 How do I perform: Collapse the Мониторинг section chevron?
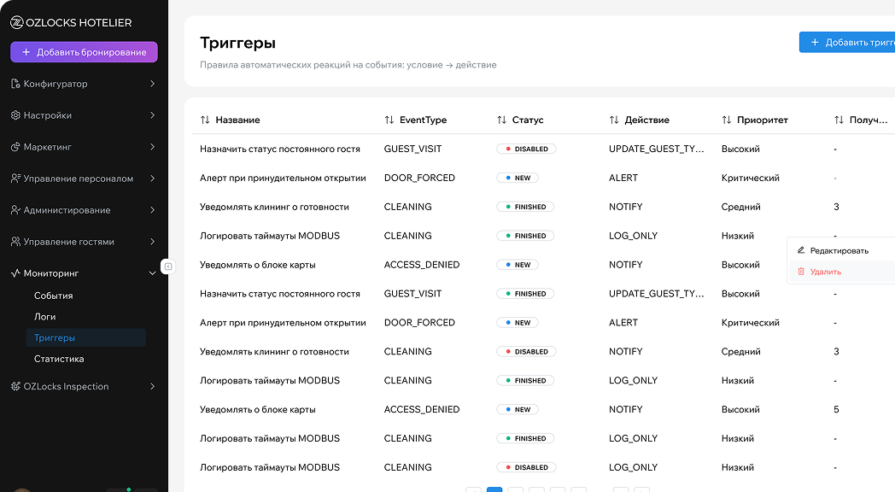coord(152,273)
